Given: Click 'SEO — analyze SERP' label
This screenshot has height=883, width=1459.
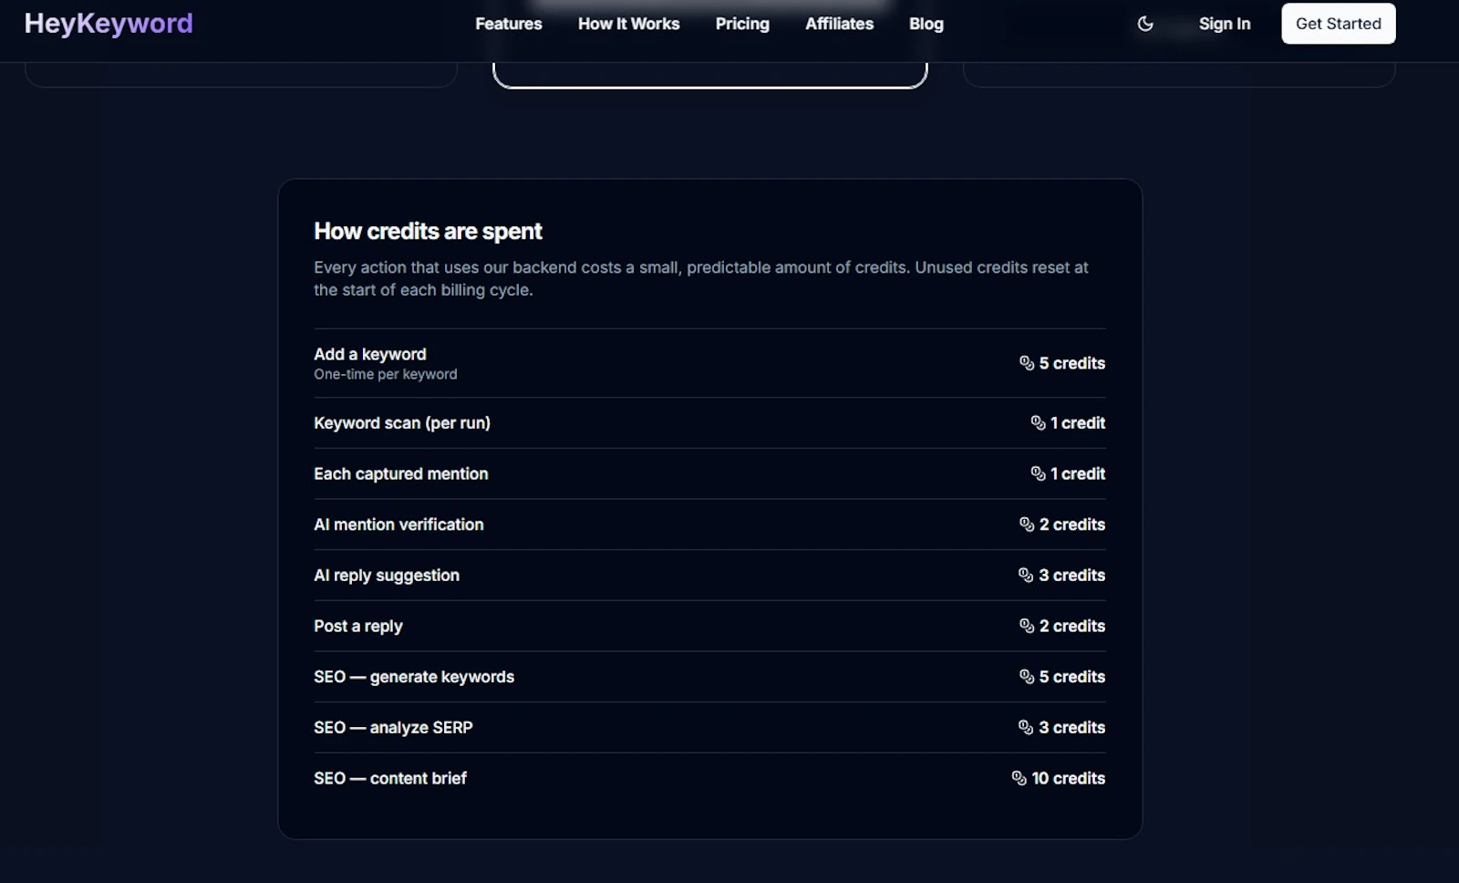Looking at the screenshot, I should 393,728.
